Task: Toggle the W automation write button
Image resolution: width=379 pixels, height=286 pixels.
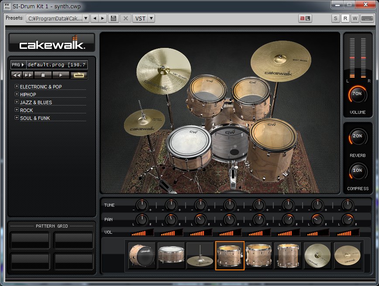Action: tap(355, 18)
